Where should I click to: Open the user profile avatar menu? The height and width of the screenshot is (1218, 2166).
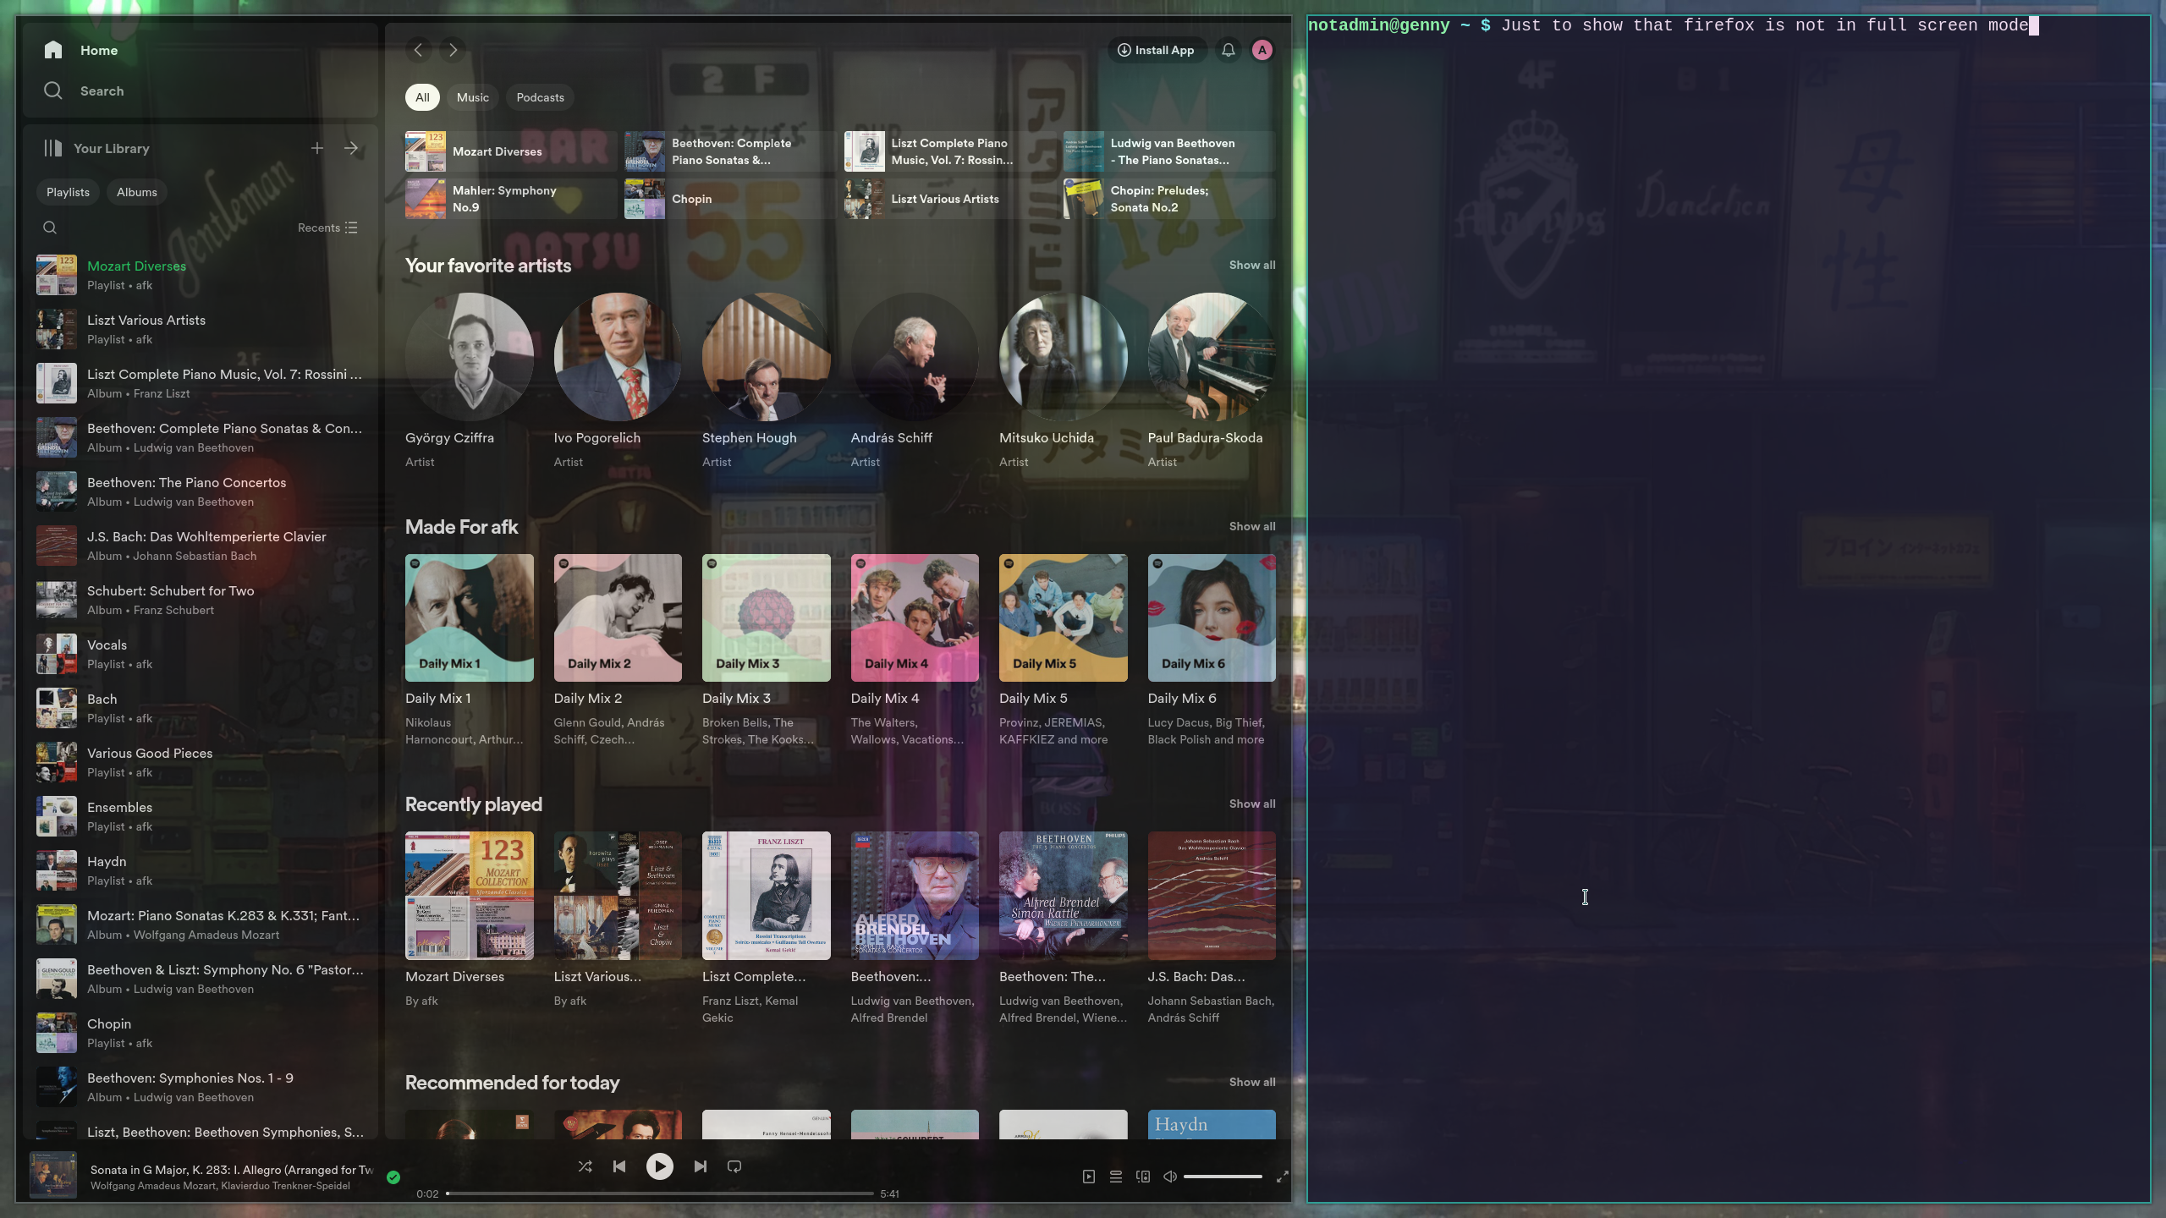(x=1262, y=50)
